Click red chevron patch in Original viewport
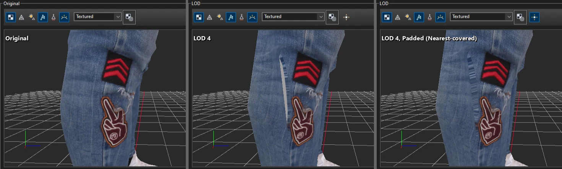562x169 pixels. (117, 69)
